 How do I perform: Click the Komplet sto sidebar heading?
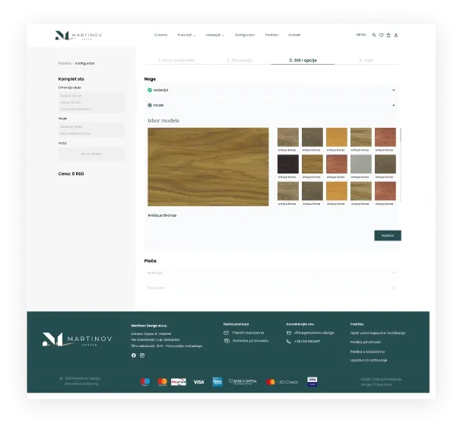tap(71, 79)
